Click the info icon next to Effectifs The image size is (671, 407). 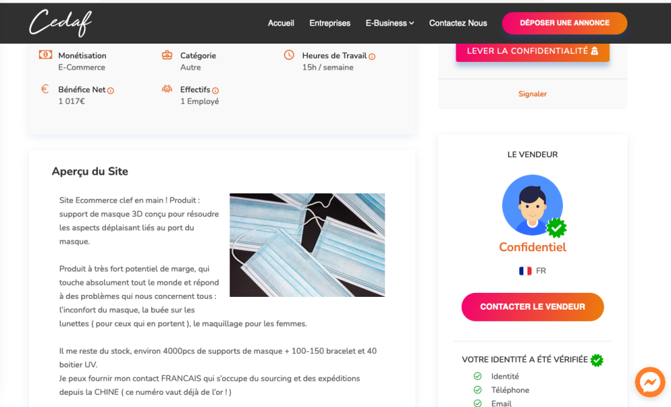point(215,91)
